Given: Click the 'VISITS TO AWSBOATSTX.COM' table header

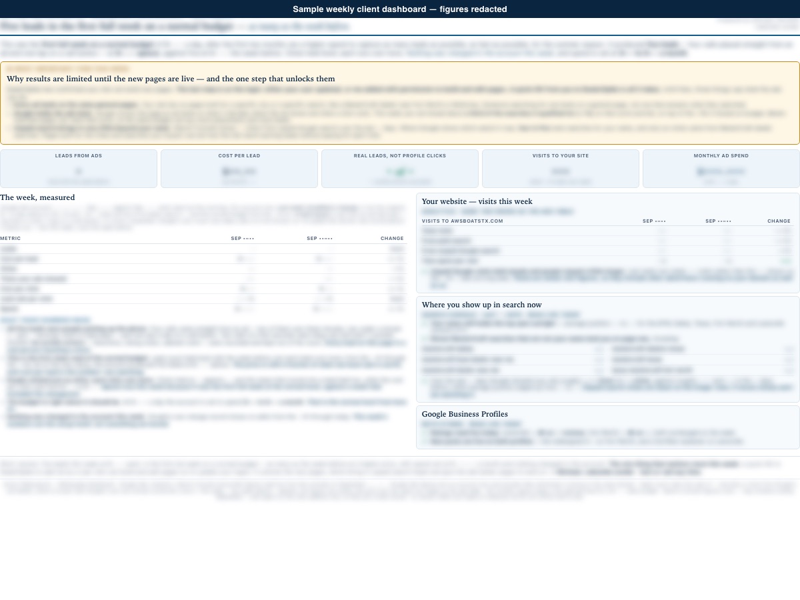Looking at the screenshot, I should click(463, 221).
